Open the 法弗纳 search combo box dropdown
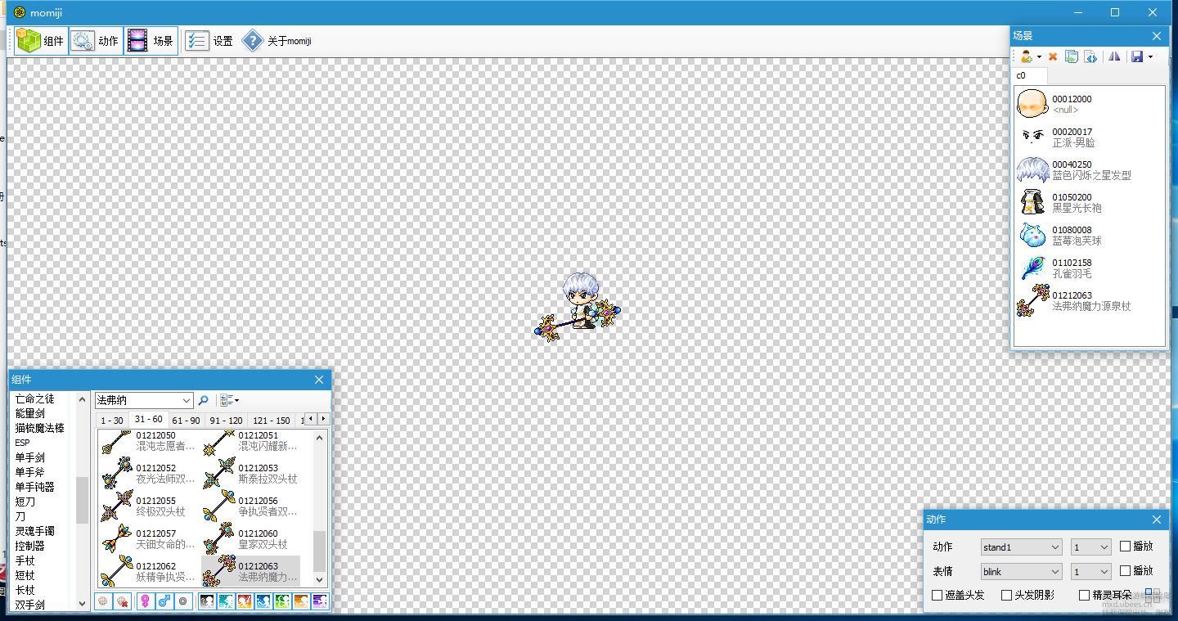Image resolution: width=1178 pixels, height=621 pixels. coord(187,400)
